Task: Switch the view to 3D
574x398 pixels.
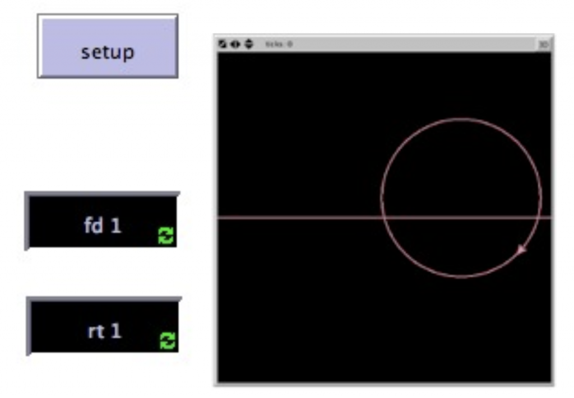Action: [543, 44]
